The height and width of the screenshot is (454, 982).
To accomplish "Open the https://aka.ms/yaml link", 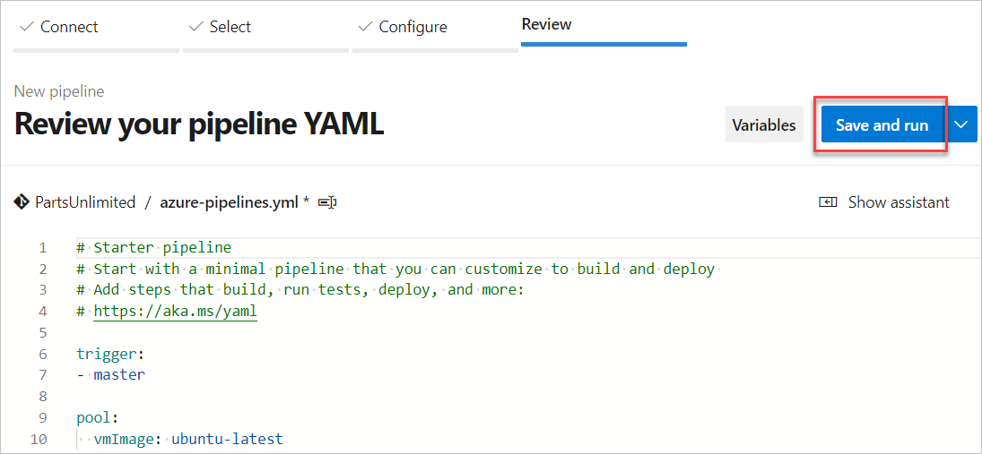I will (176, 311).
